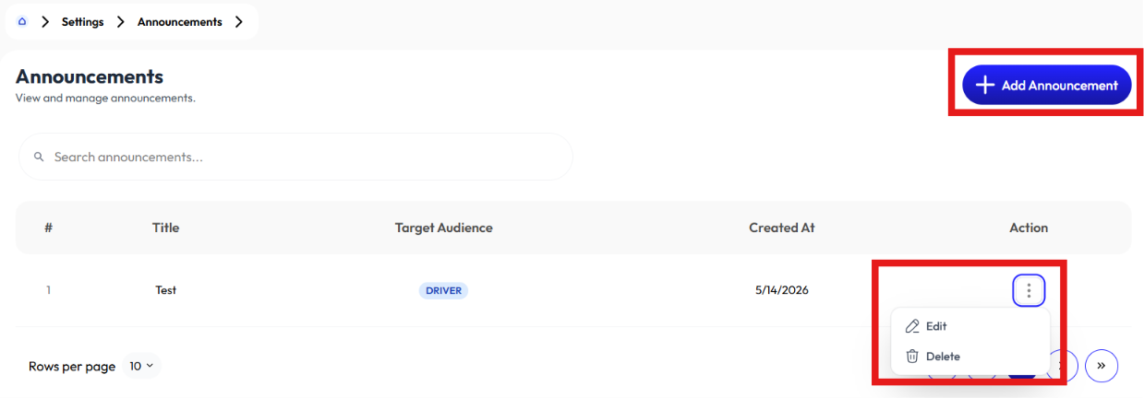
Task: Open the three-dot action menu for Test
Action: tap(1029, 291)
